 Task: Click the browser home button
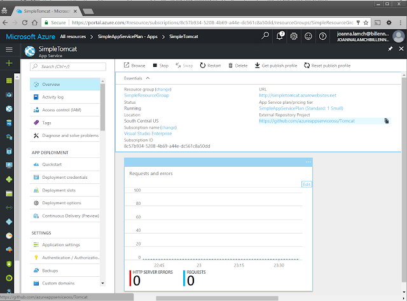point(34,23)
